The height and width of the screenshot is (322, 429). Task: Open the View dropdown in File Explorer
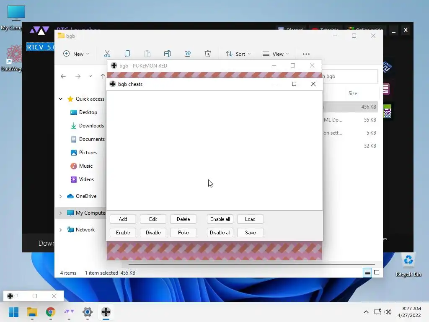coord(276,54)
